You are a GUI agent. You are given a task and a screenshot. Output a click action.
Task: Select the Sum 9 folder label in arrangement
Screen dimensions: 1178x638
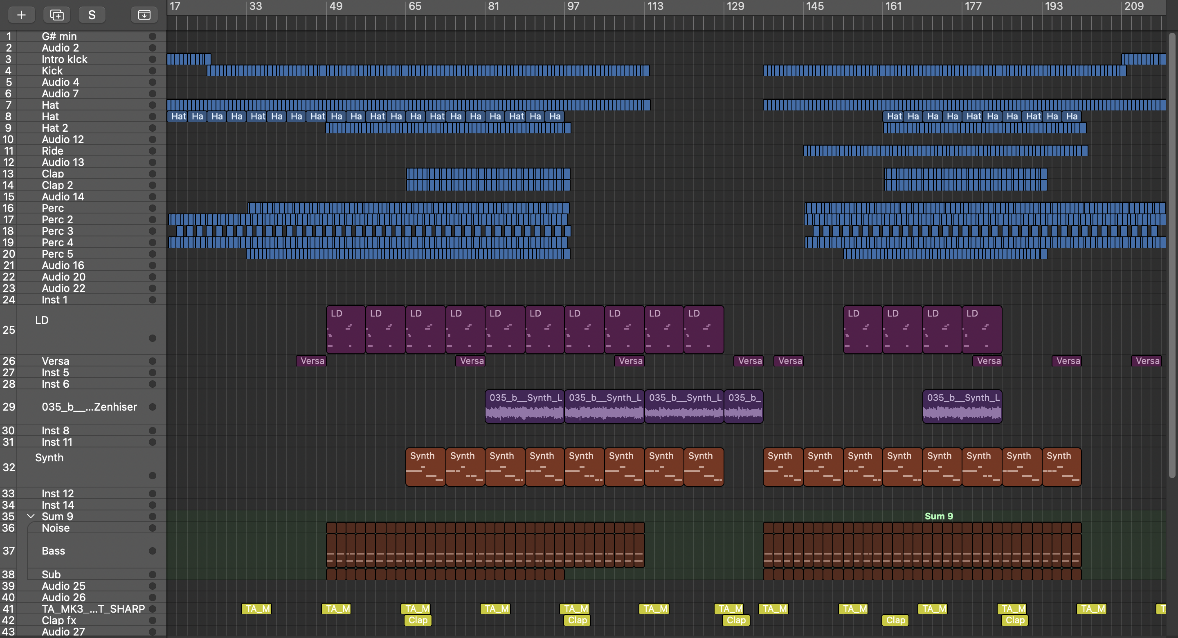click(938, 516)
